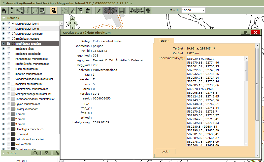Click the layers list scrollbar up arrow
Image resolution: width=264 pixels, height=162 pixels.
coord(61,23)
